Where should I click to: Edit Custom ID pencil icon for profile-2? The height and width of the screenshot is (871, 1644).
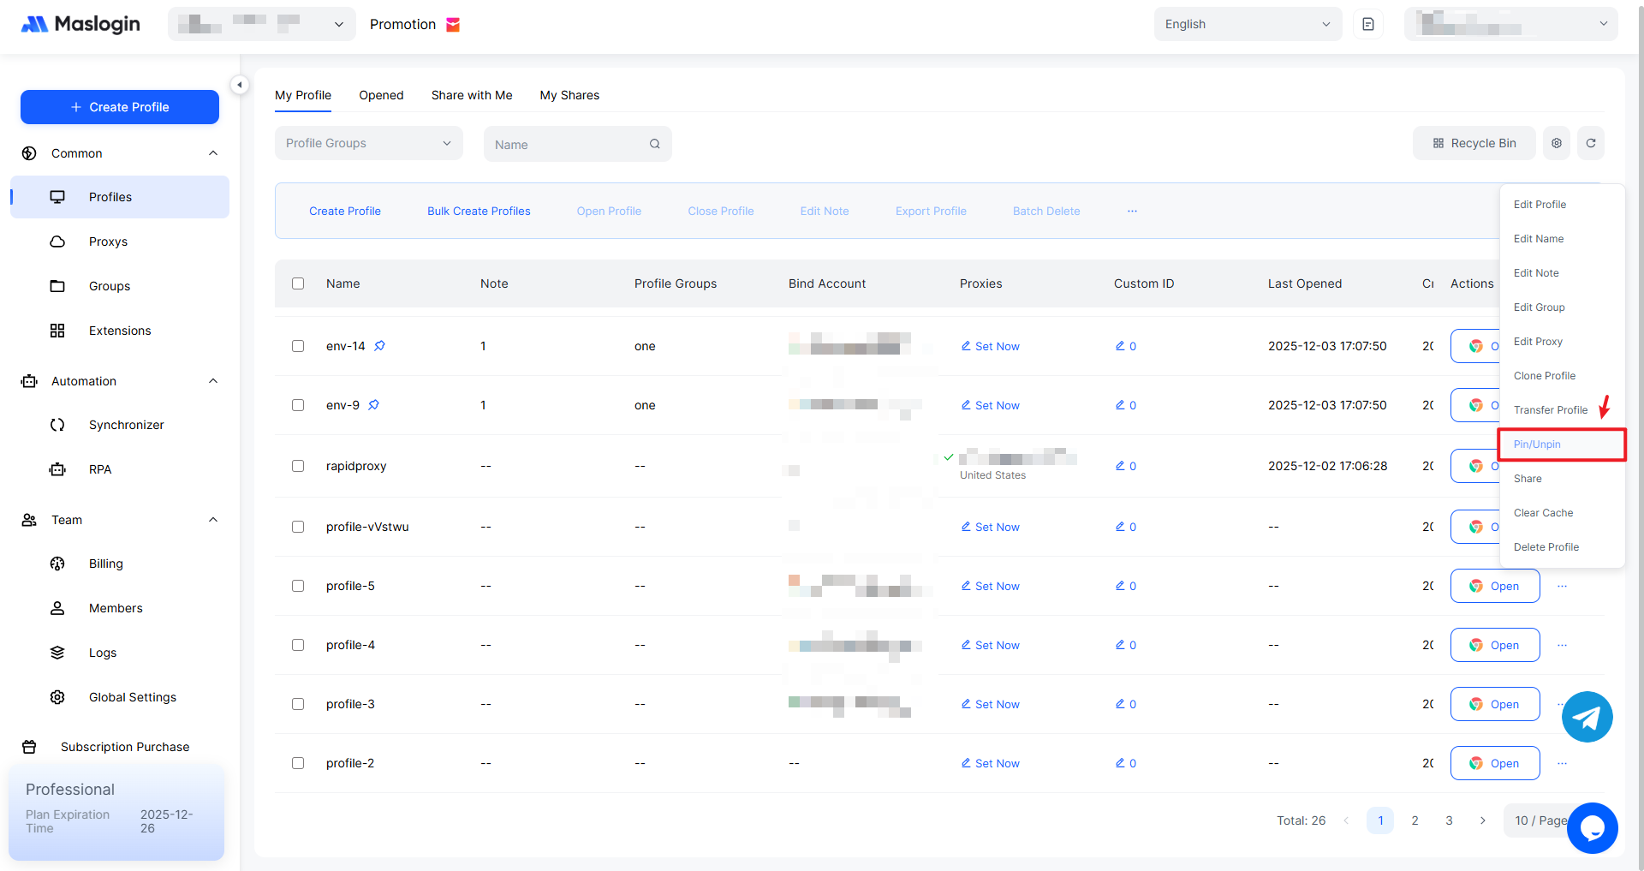[1120, 763]
